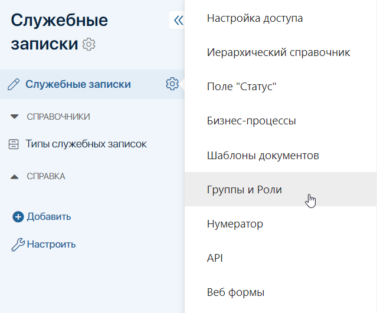377x313 pixels.
Task: Open settings gear next to the page title
Action: pyautogui.click(x=88, y=44)
